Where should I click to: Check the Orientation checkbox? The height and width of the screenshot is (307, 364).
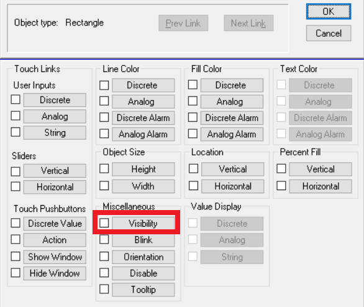click(104, 257)
